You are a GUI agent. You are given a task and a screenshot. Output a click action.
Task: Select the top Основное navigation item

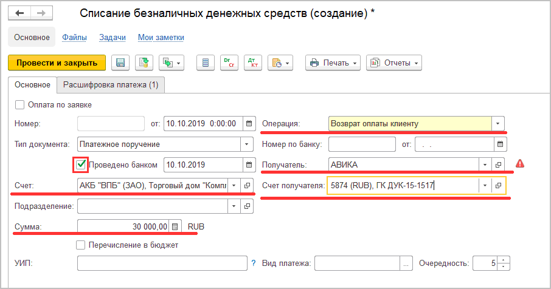(32, 37)
